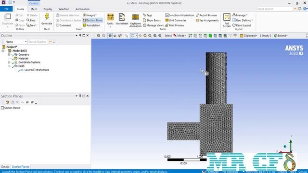
Task: Click Show Errors
Action: tap(152, 20)
